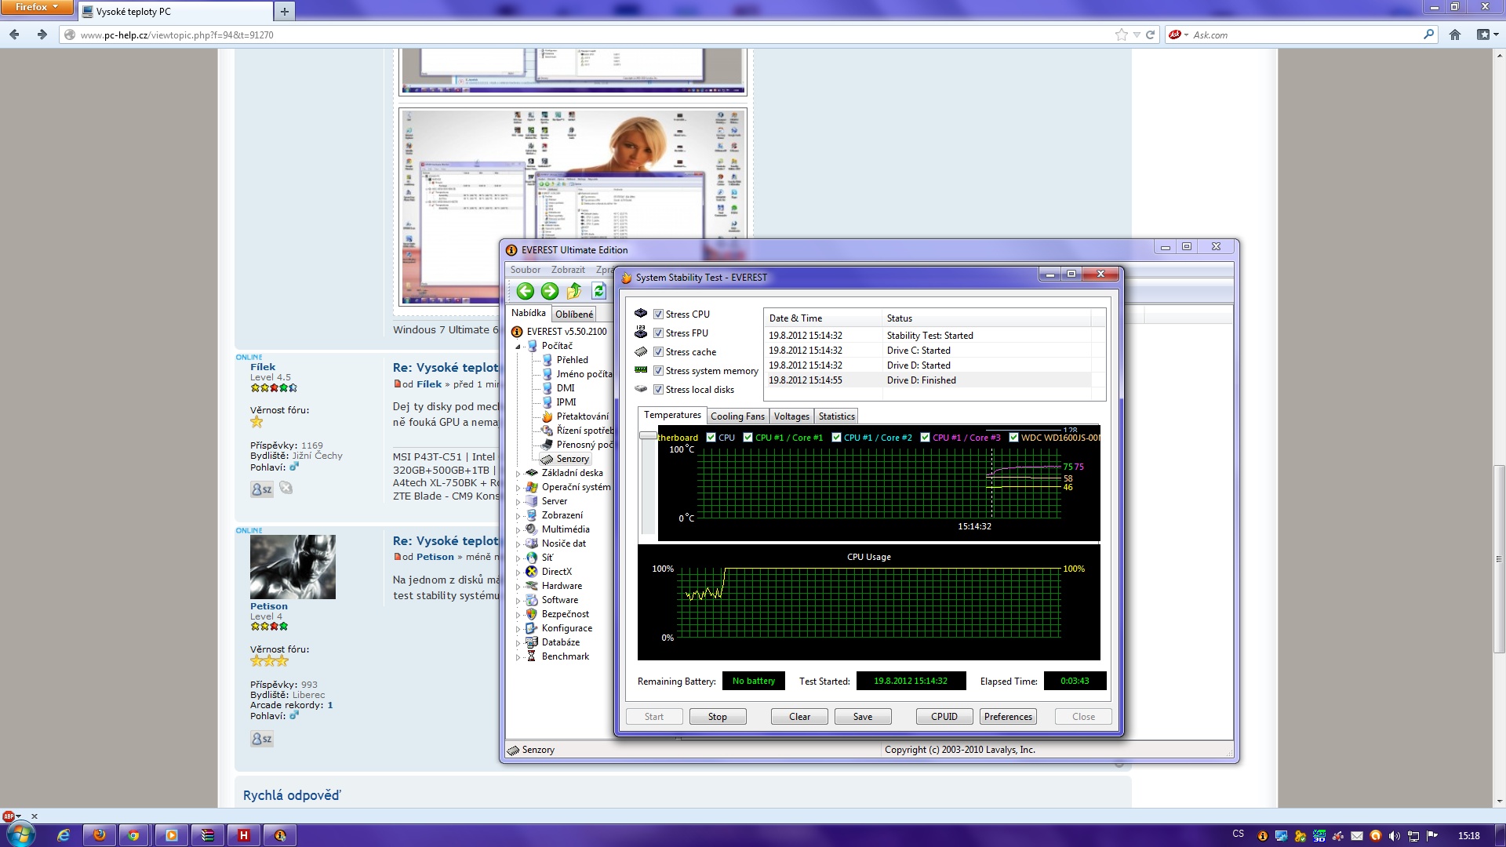Expand the Operační systém tree node
This screenshot has height=847, width=1506.
tap(518, 488)
